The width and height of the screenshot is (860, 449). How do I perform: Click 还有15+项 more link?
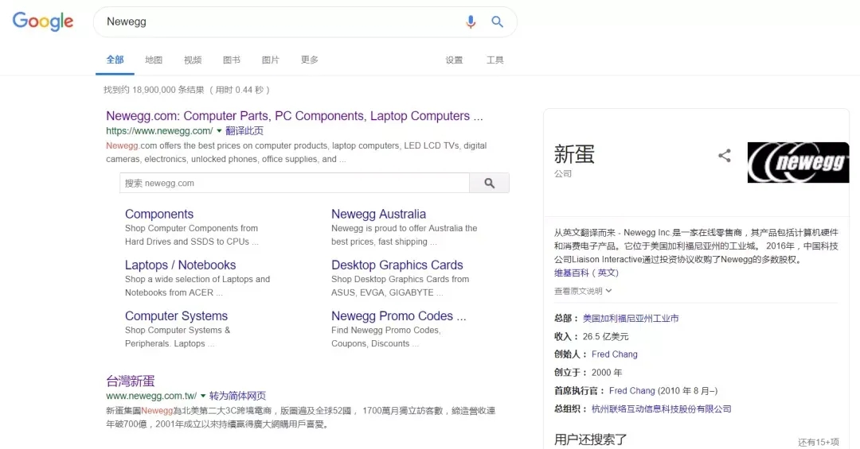[819, 442]
